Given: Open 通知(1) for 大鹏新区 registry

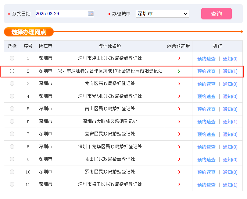Looking at the screenshot, I should click(x=230, y=122).
